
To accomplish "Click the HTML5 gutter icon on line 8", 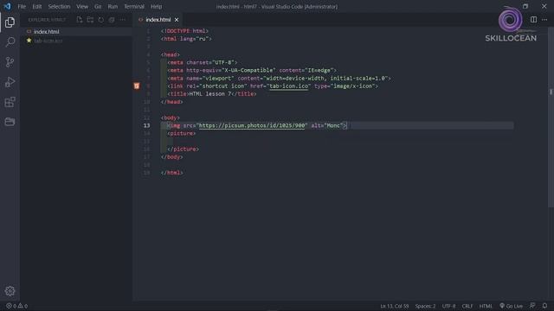I will [137, 86].
